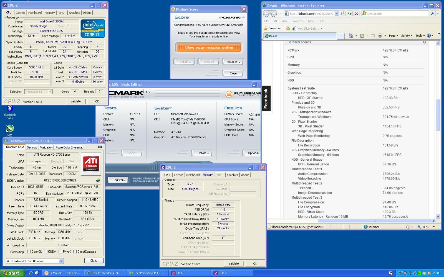Open PowerColor Giveaway tab in GPU-Z
444x277 pixels.
pyautogui.click(x=69, y=147)
